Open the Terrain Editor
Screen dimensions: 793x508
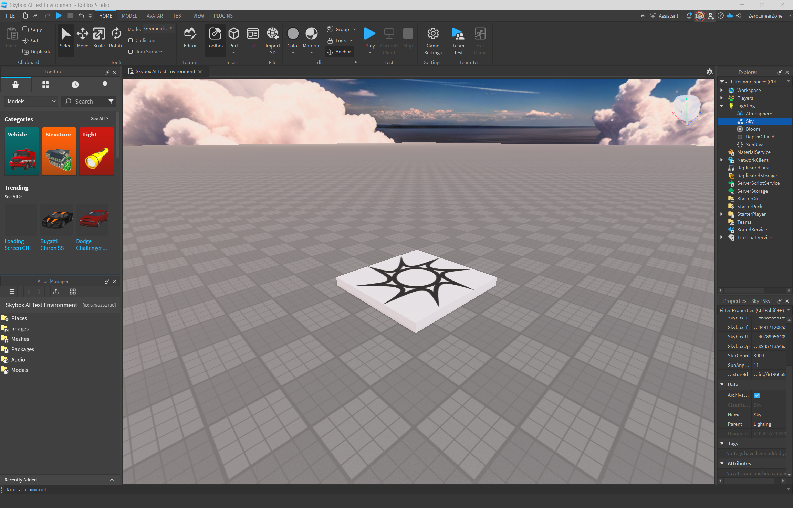[x=190, y=37]
